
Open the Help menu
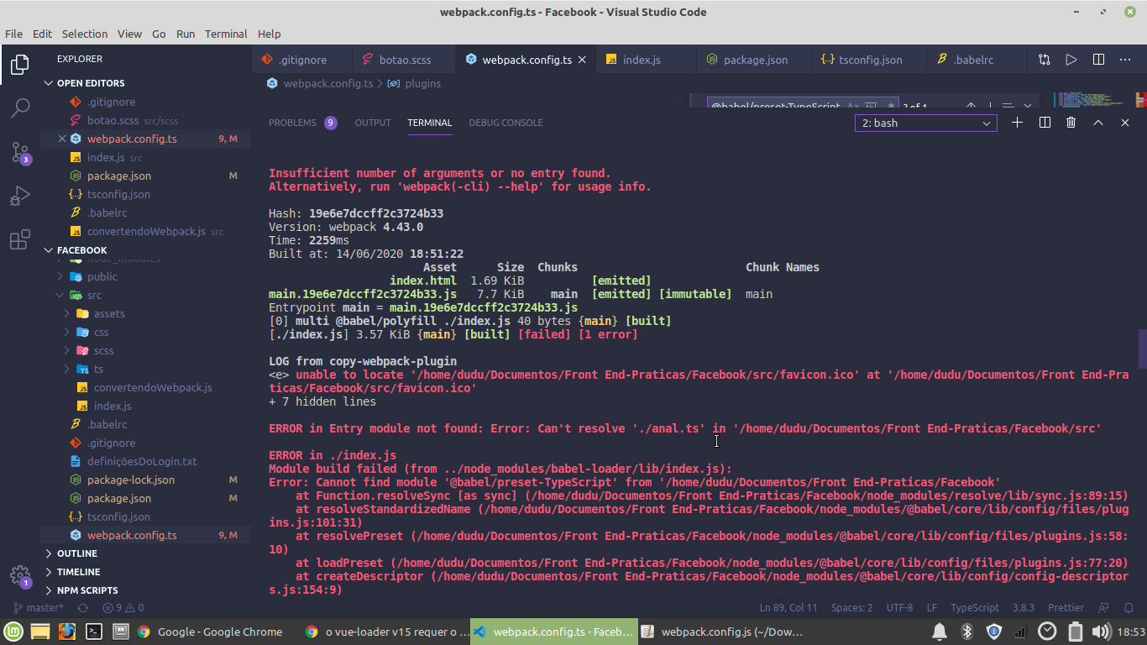pyautogui.click(x=270, y=34)
